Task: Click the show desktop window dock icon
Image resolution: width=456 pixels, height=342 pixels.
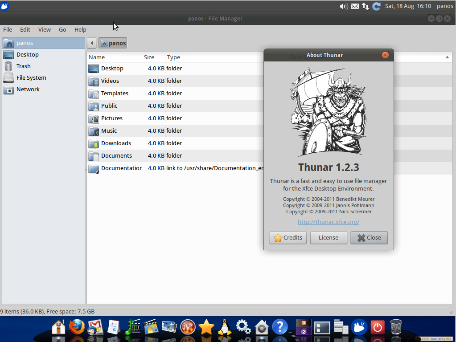Action: [x=322, y=328]
